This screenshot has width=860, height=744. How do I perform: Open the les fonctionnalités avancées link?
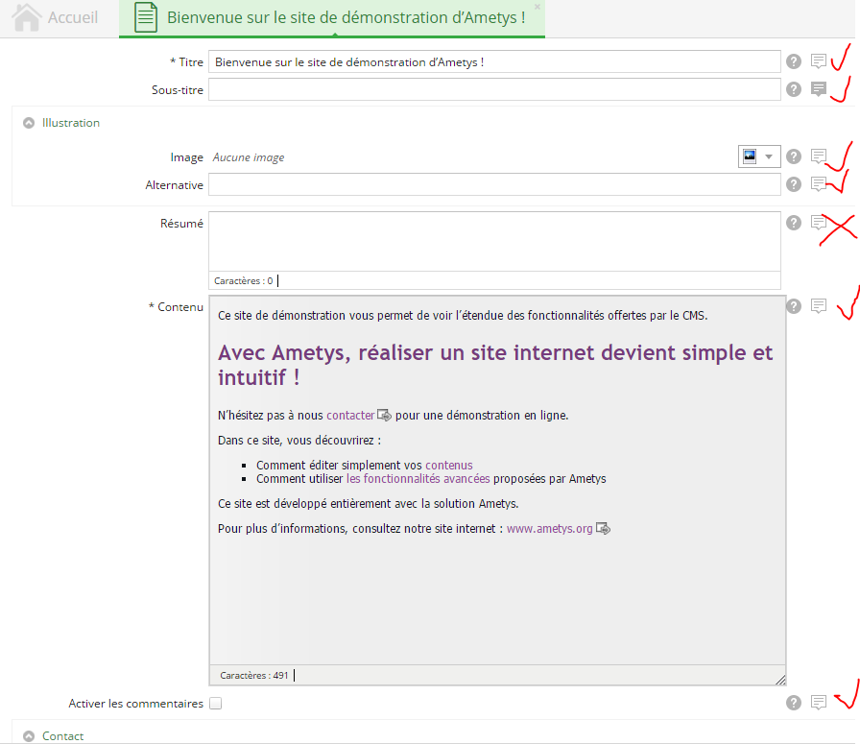(418, 478)
